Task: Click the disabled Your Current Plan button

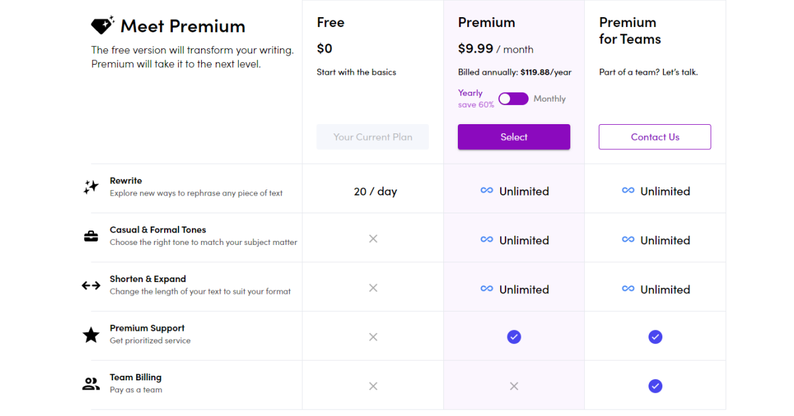Action: point(373,137)
